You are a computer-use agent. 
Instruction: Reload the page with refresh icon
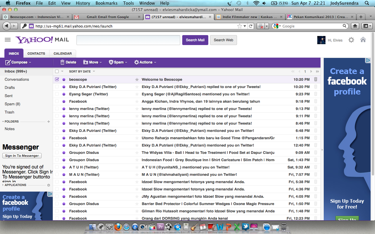251,26
